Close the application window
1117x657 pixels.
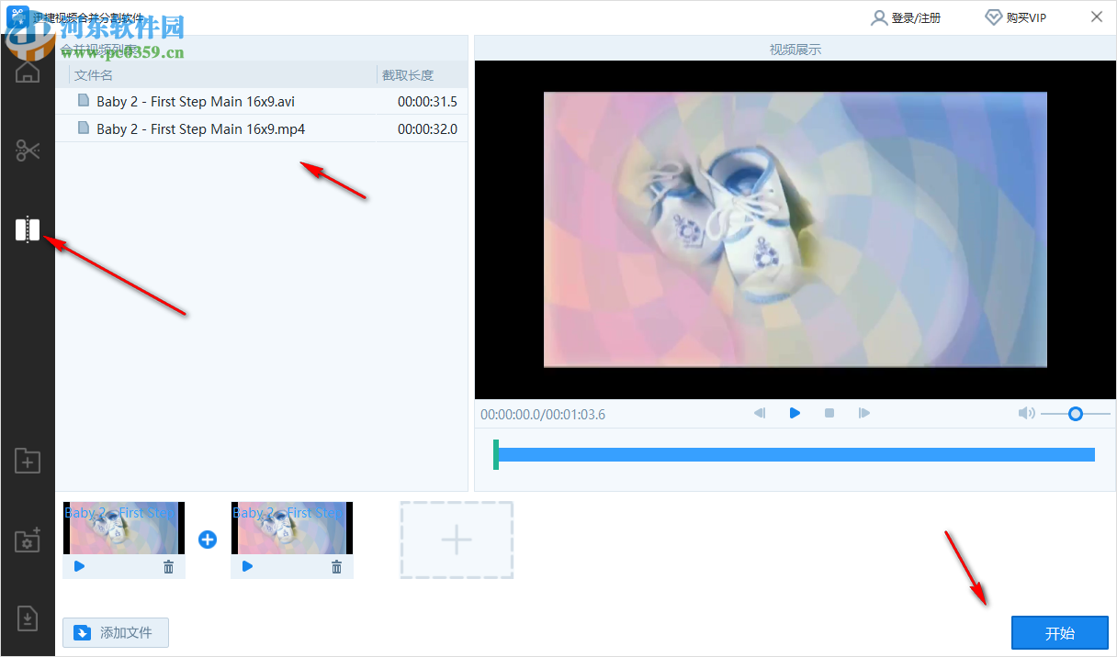pos(1097,17)
